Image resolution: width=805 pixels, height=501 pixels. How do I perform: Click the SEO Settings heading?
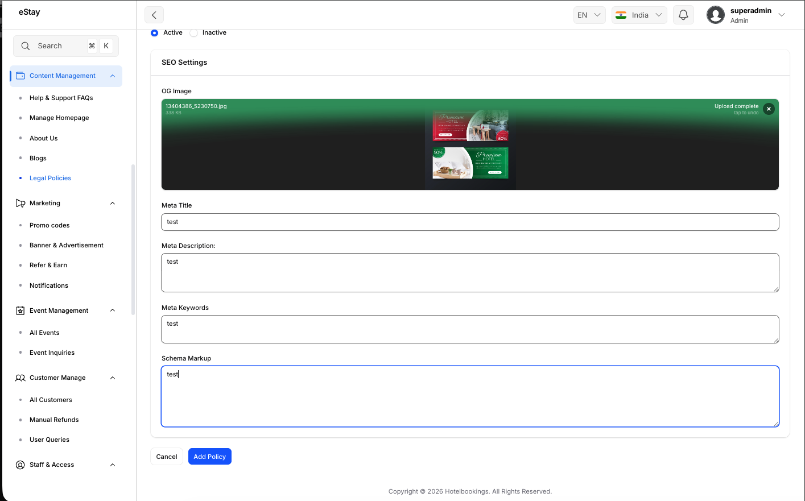[x=184, y=63]
